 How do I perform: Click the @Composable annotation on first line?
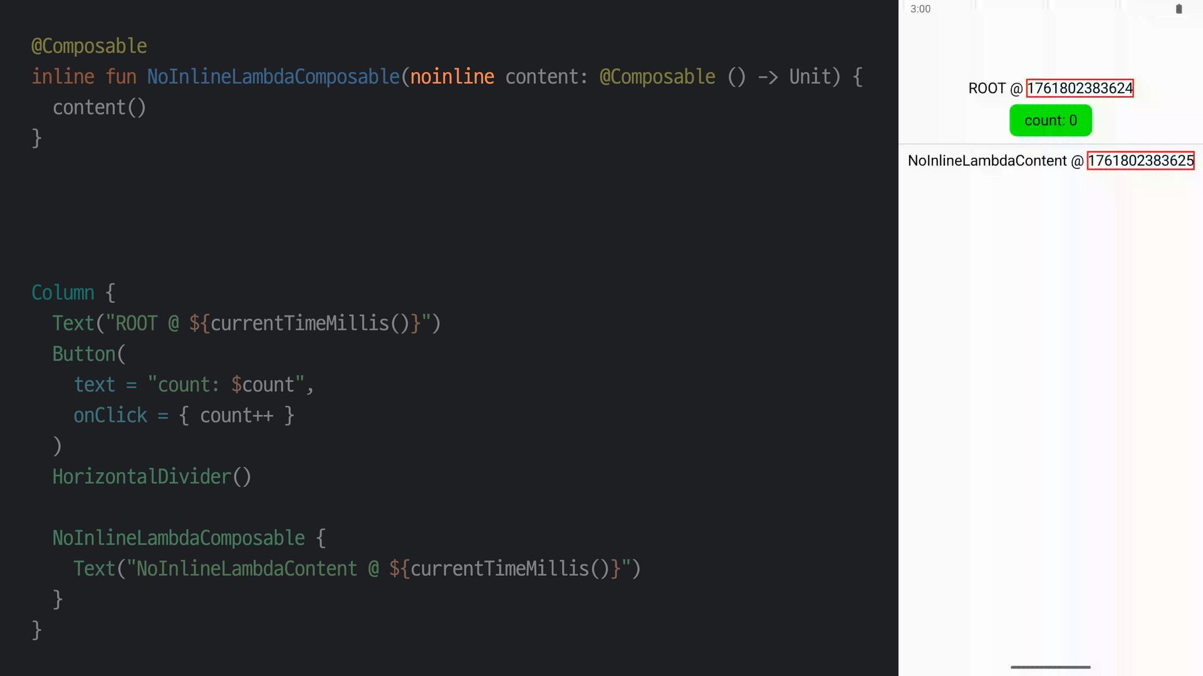89,46
